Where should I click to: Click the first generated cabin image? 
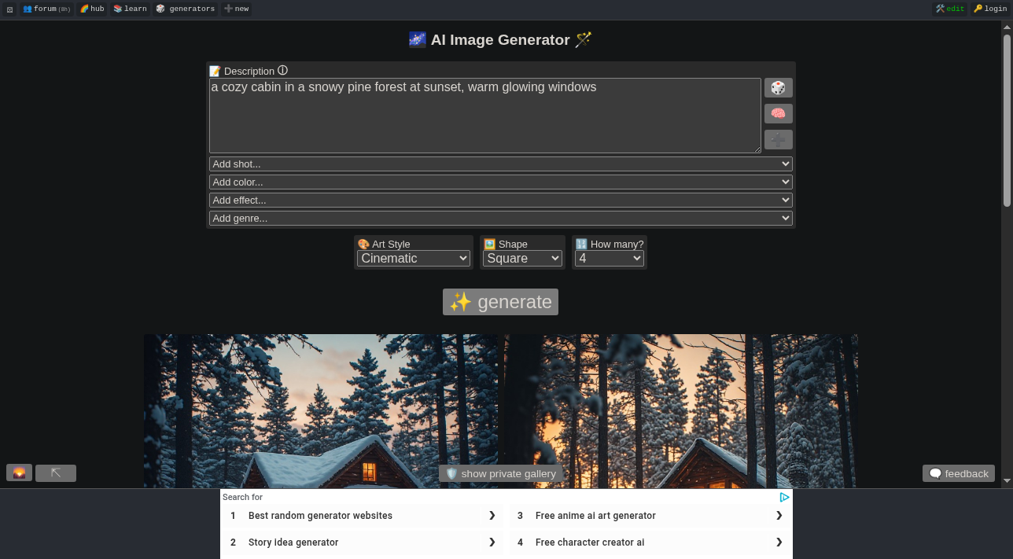coord(321,411)
